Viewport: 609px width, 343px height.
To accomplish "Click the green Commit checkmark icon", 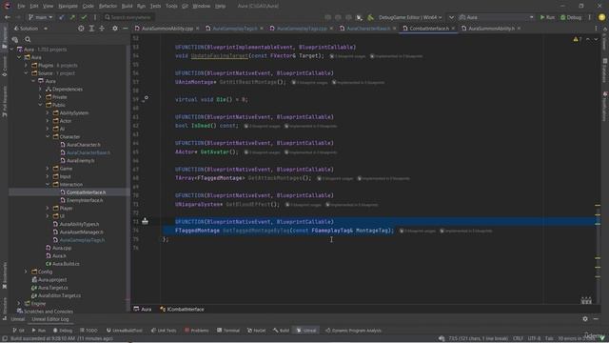I will [x=84, y=17].
